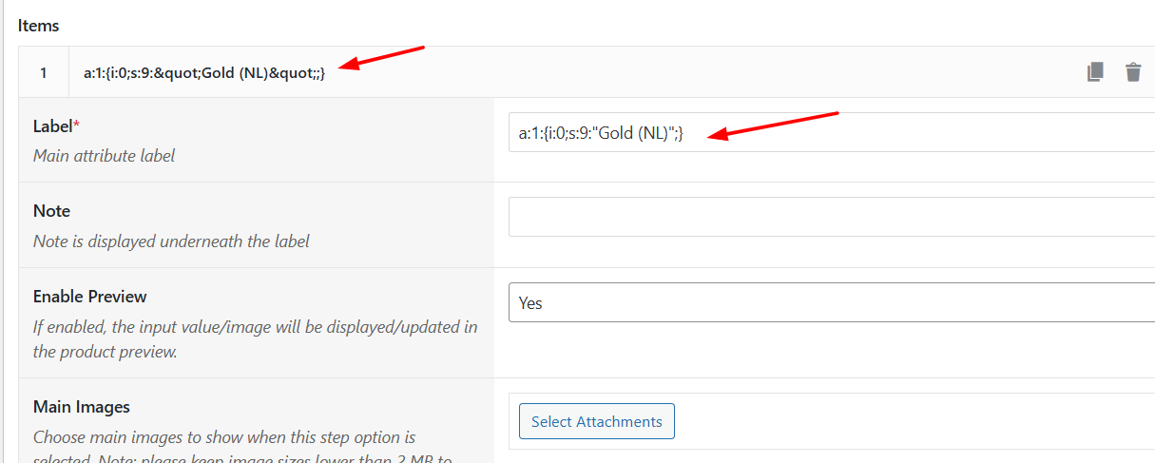Click the Items section heading

tap(39, 26)
